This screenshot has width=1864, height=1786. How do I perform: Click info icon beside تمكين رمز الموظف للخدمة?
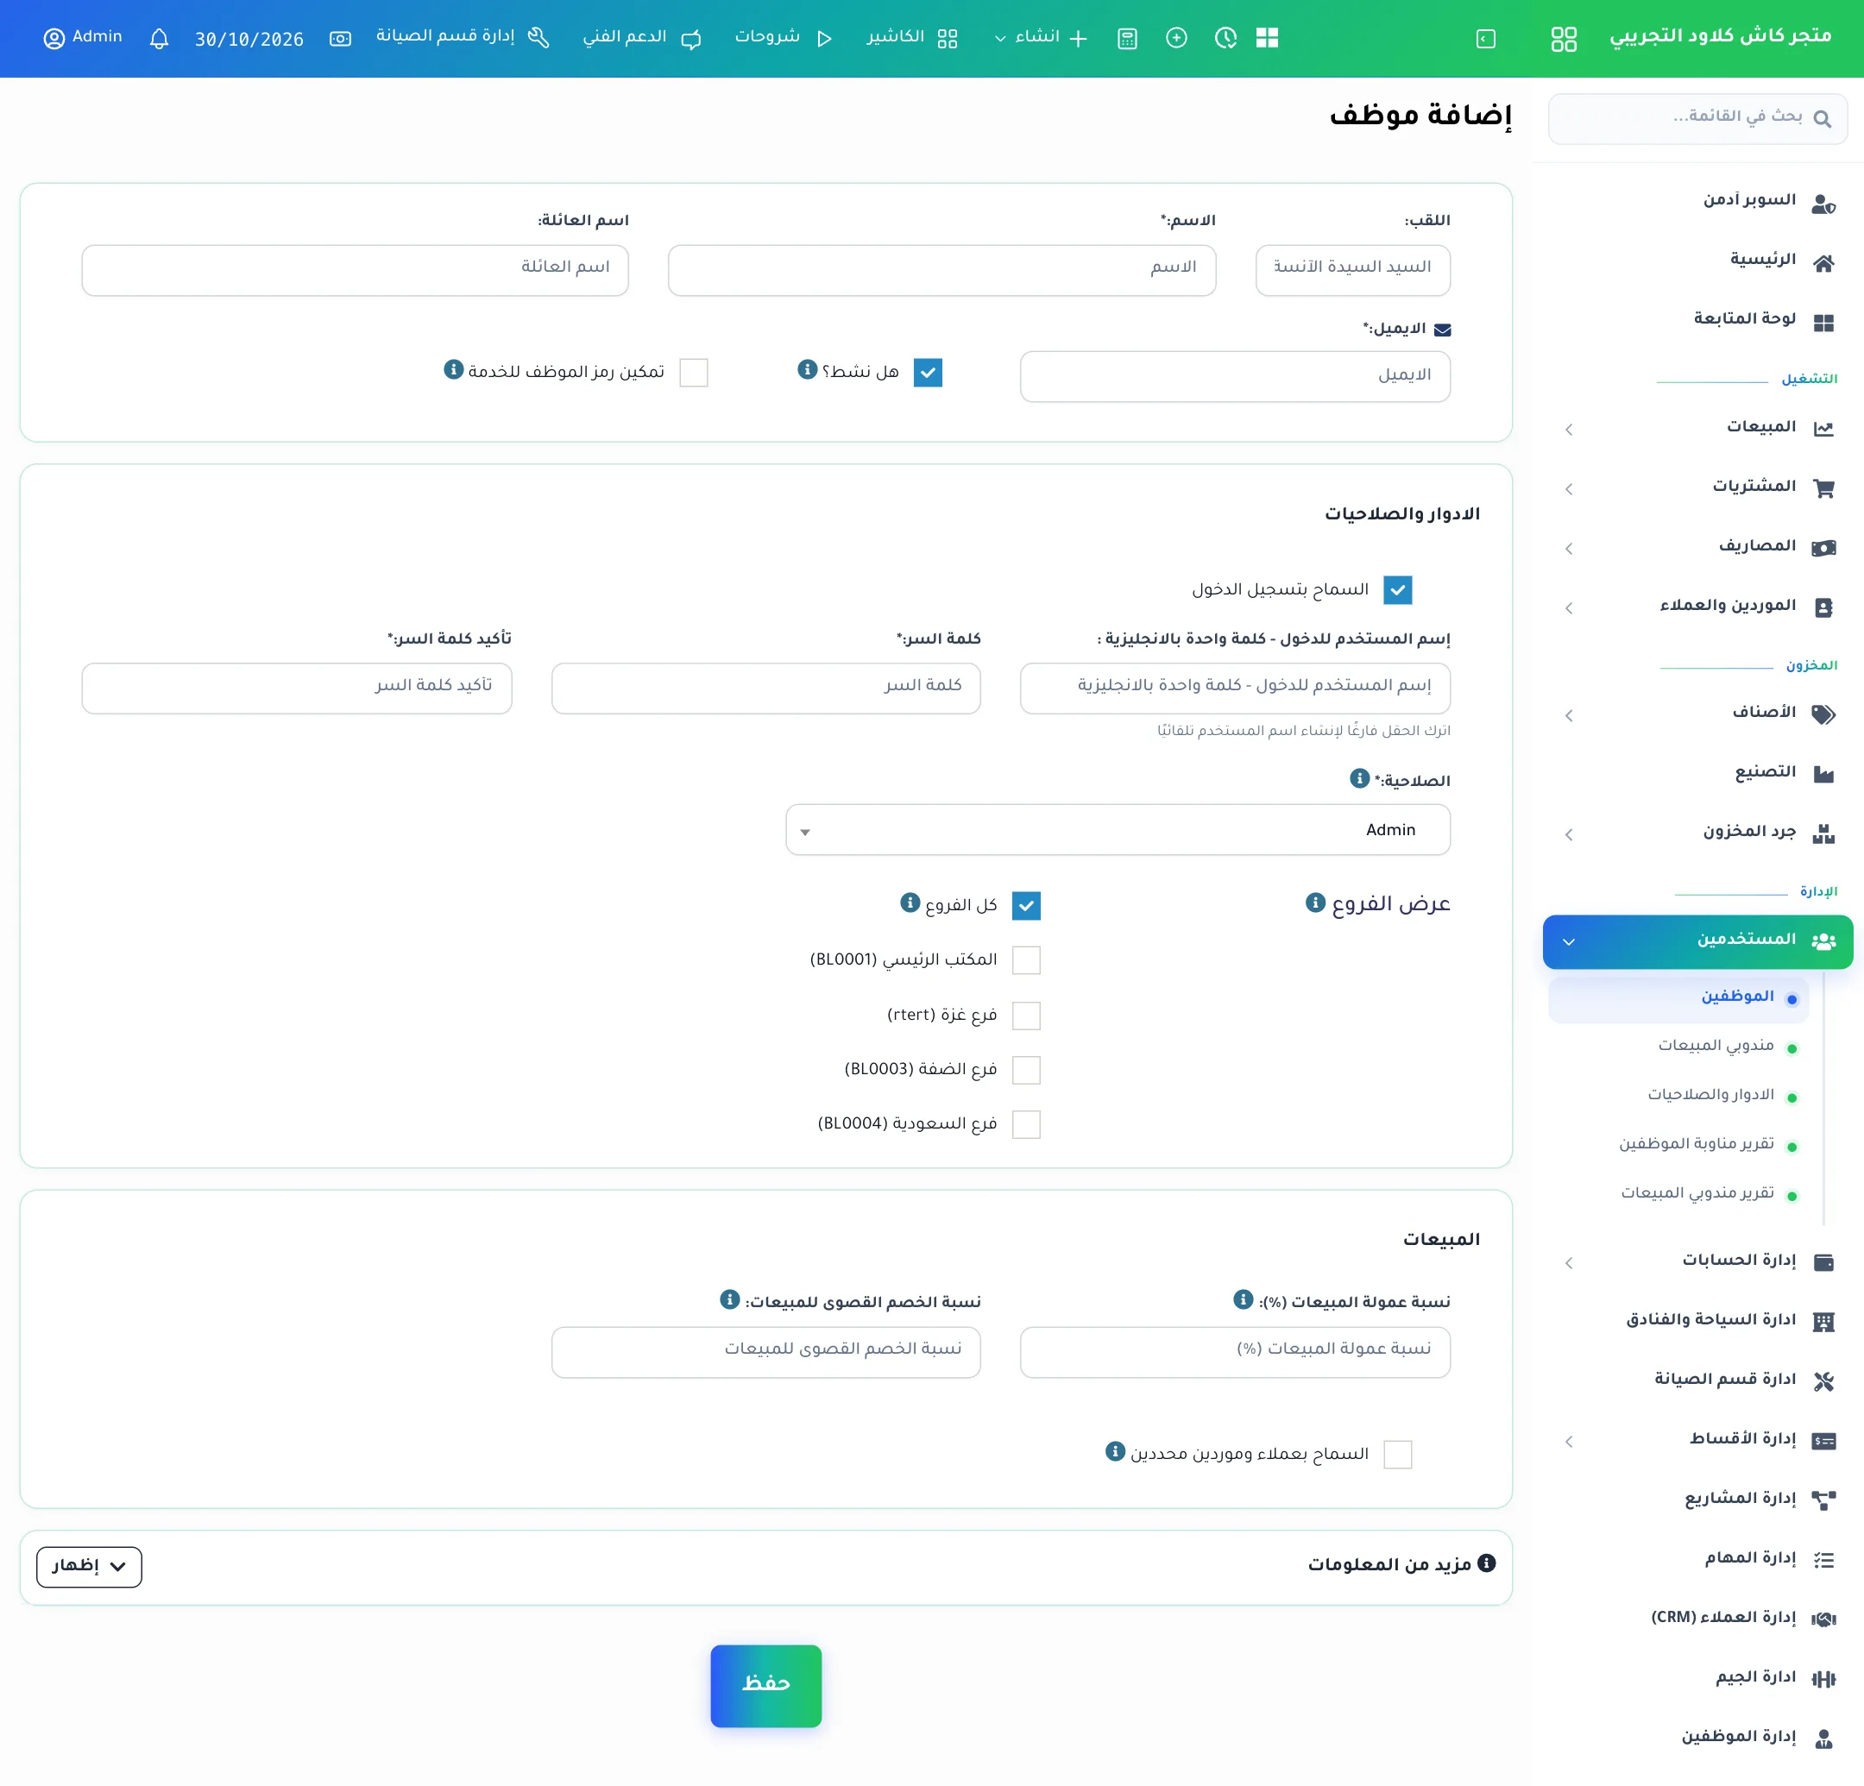coord(454,369)
